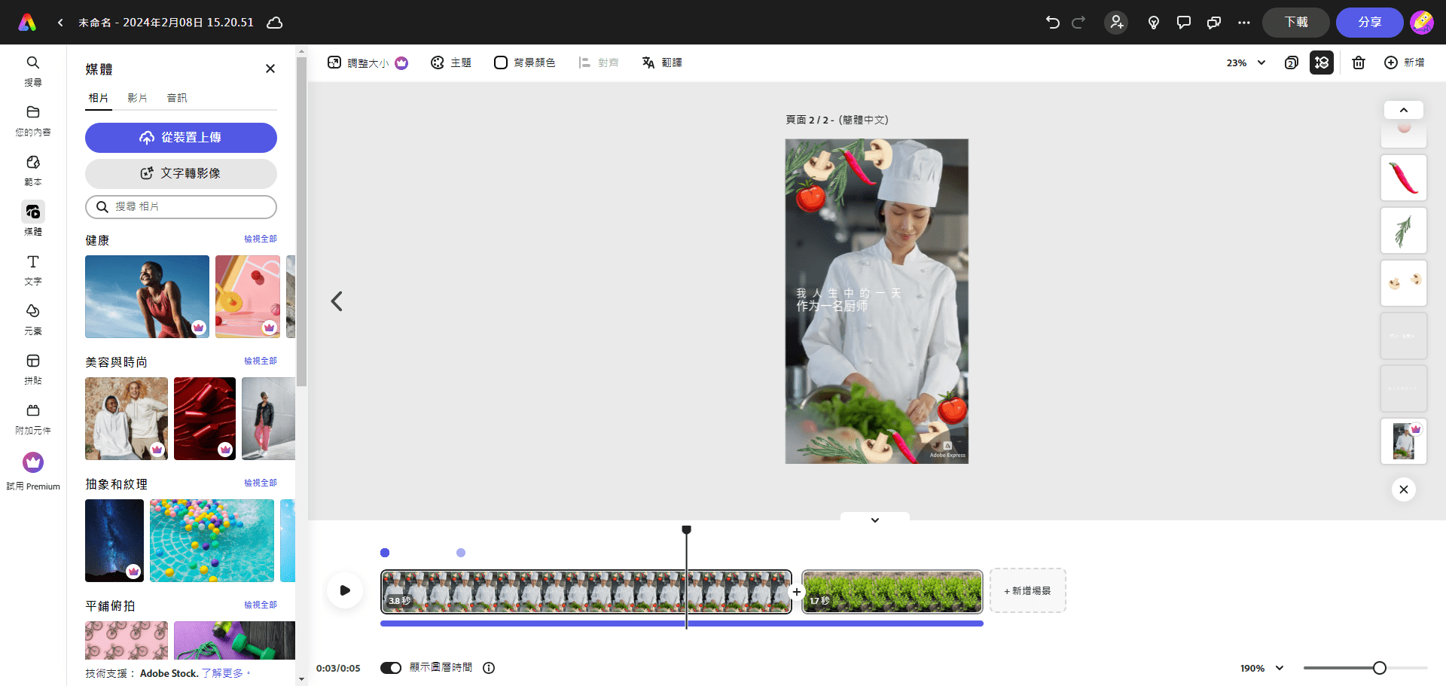
Task: Open the 23% zoom dropdown
Action: click(1246, 63)
